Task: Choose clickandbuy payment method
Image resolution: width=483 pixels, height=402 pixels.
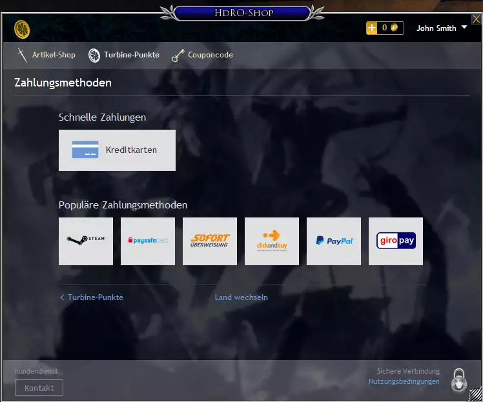Action: click(x=272, y=241)
